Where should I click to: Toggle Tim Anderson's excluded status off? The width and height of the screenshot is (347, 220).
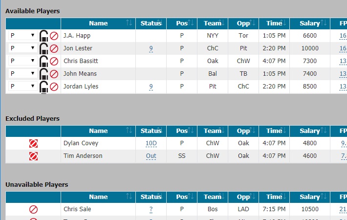pos(33,156)
